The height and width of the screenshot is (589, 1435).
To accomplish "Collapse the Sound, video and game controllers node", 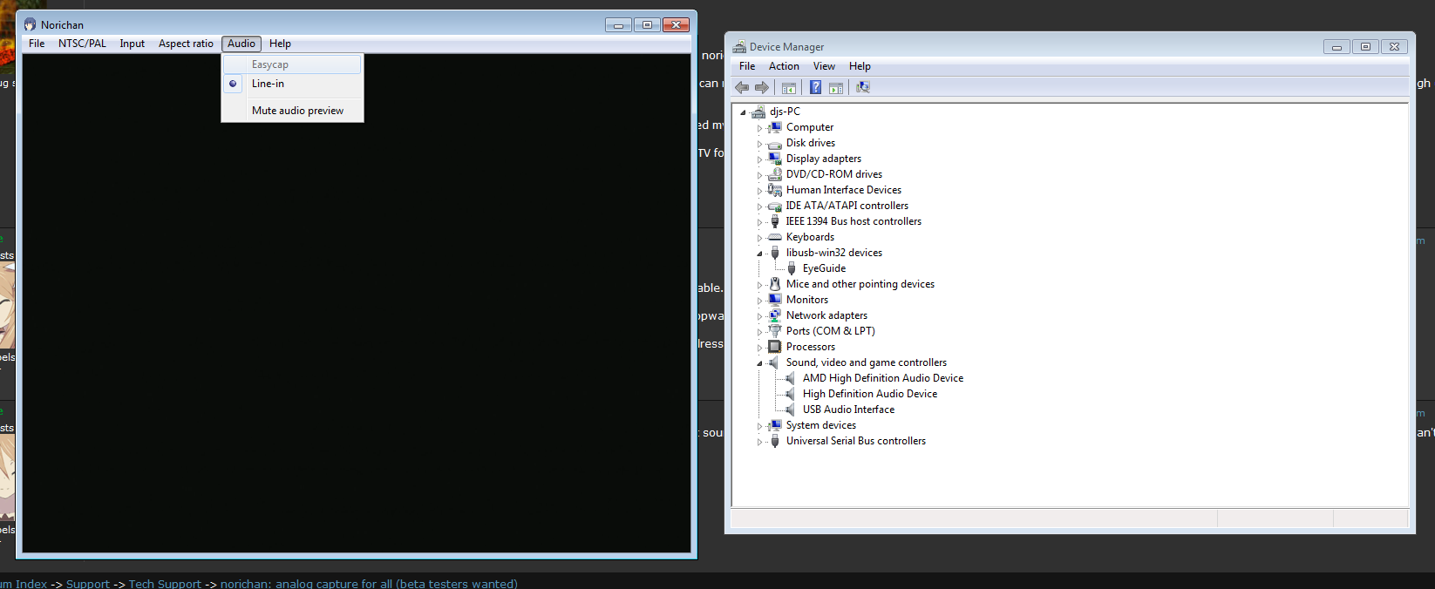I will pyautogui.click(x=759, y=363).
